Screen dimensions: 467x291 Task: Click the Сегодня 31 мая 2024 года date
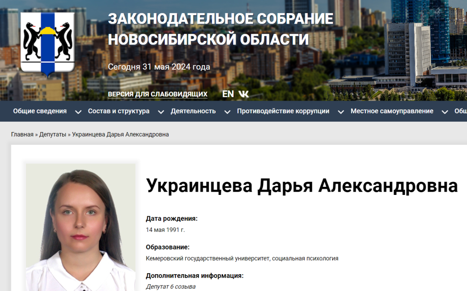click(x=159, y=67)
